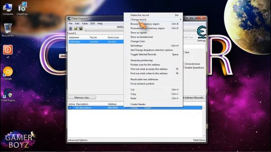Choose 'Toggle Selected Records'
The image size is (271, 152).
click(153, 54)
